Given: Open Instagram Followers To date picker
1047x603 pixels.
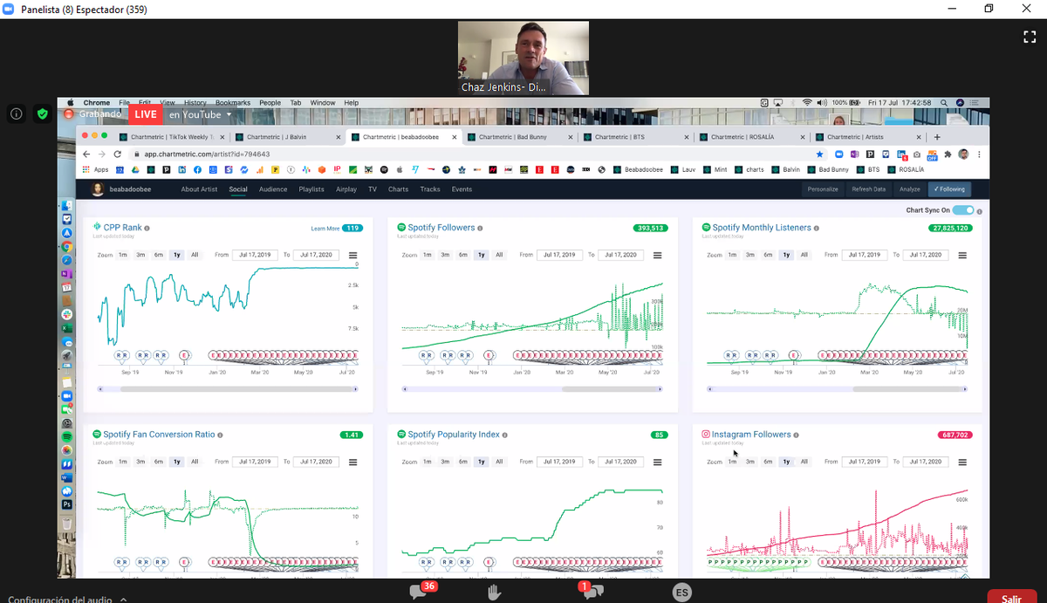Looking at the screenshot, I should click(927, 462).
